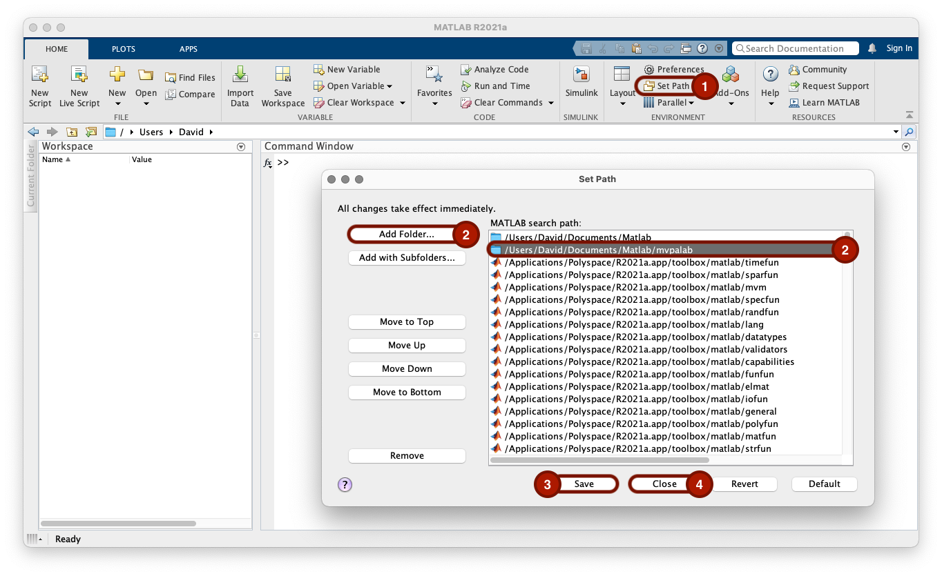Switch to the HOME tab

(x=57, y=49)
